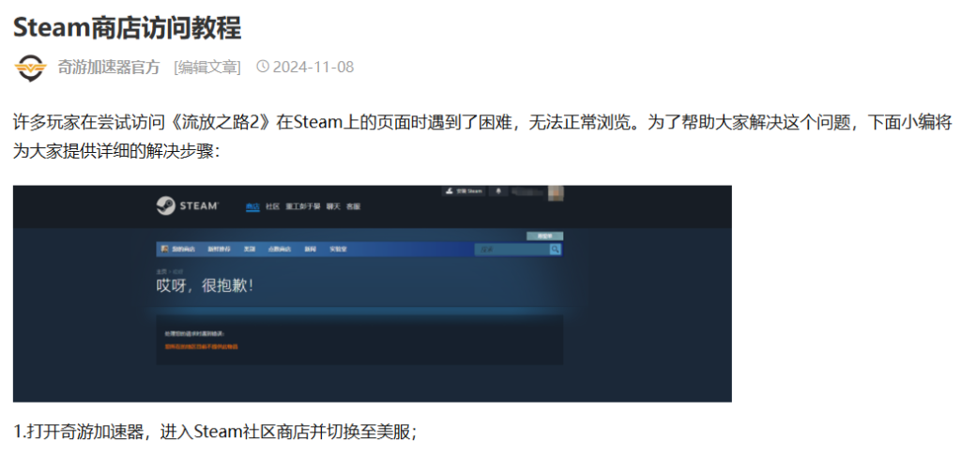Click the Steam store search field

click(511, 249)
